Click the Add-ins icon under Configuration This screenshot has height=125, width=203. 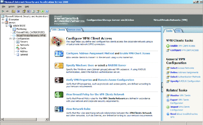[18, 51]
